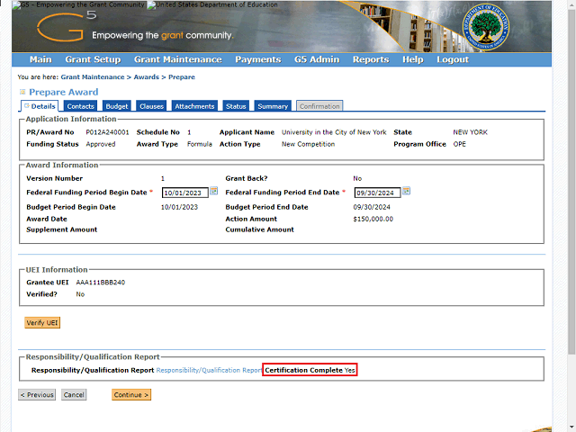Select the Summary tab

[x=273, y=106]
